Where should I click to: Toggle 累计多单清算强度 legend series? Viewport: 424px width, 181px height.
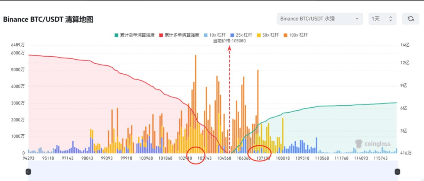179,35
